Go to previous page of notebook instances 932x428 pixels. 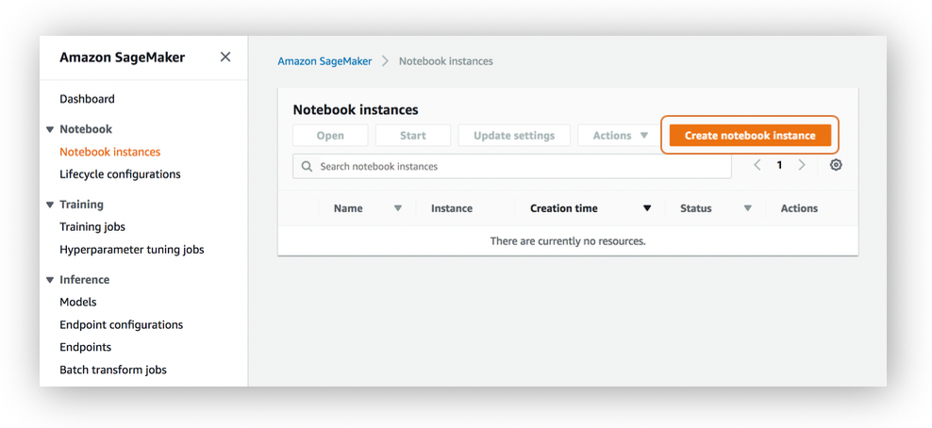click(757, 166)
